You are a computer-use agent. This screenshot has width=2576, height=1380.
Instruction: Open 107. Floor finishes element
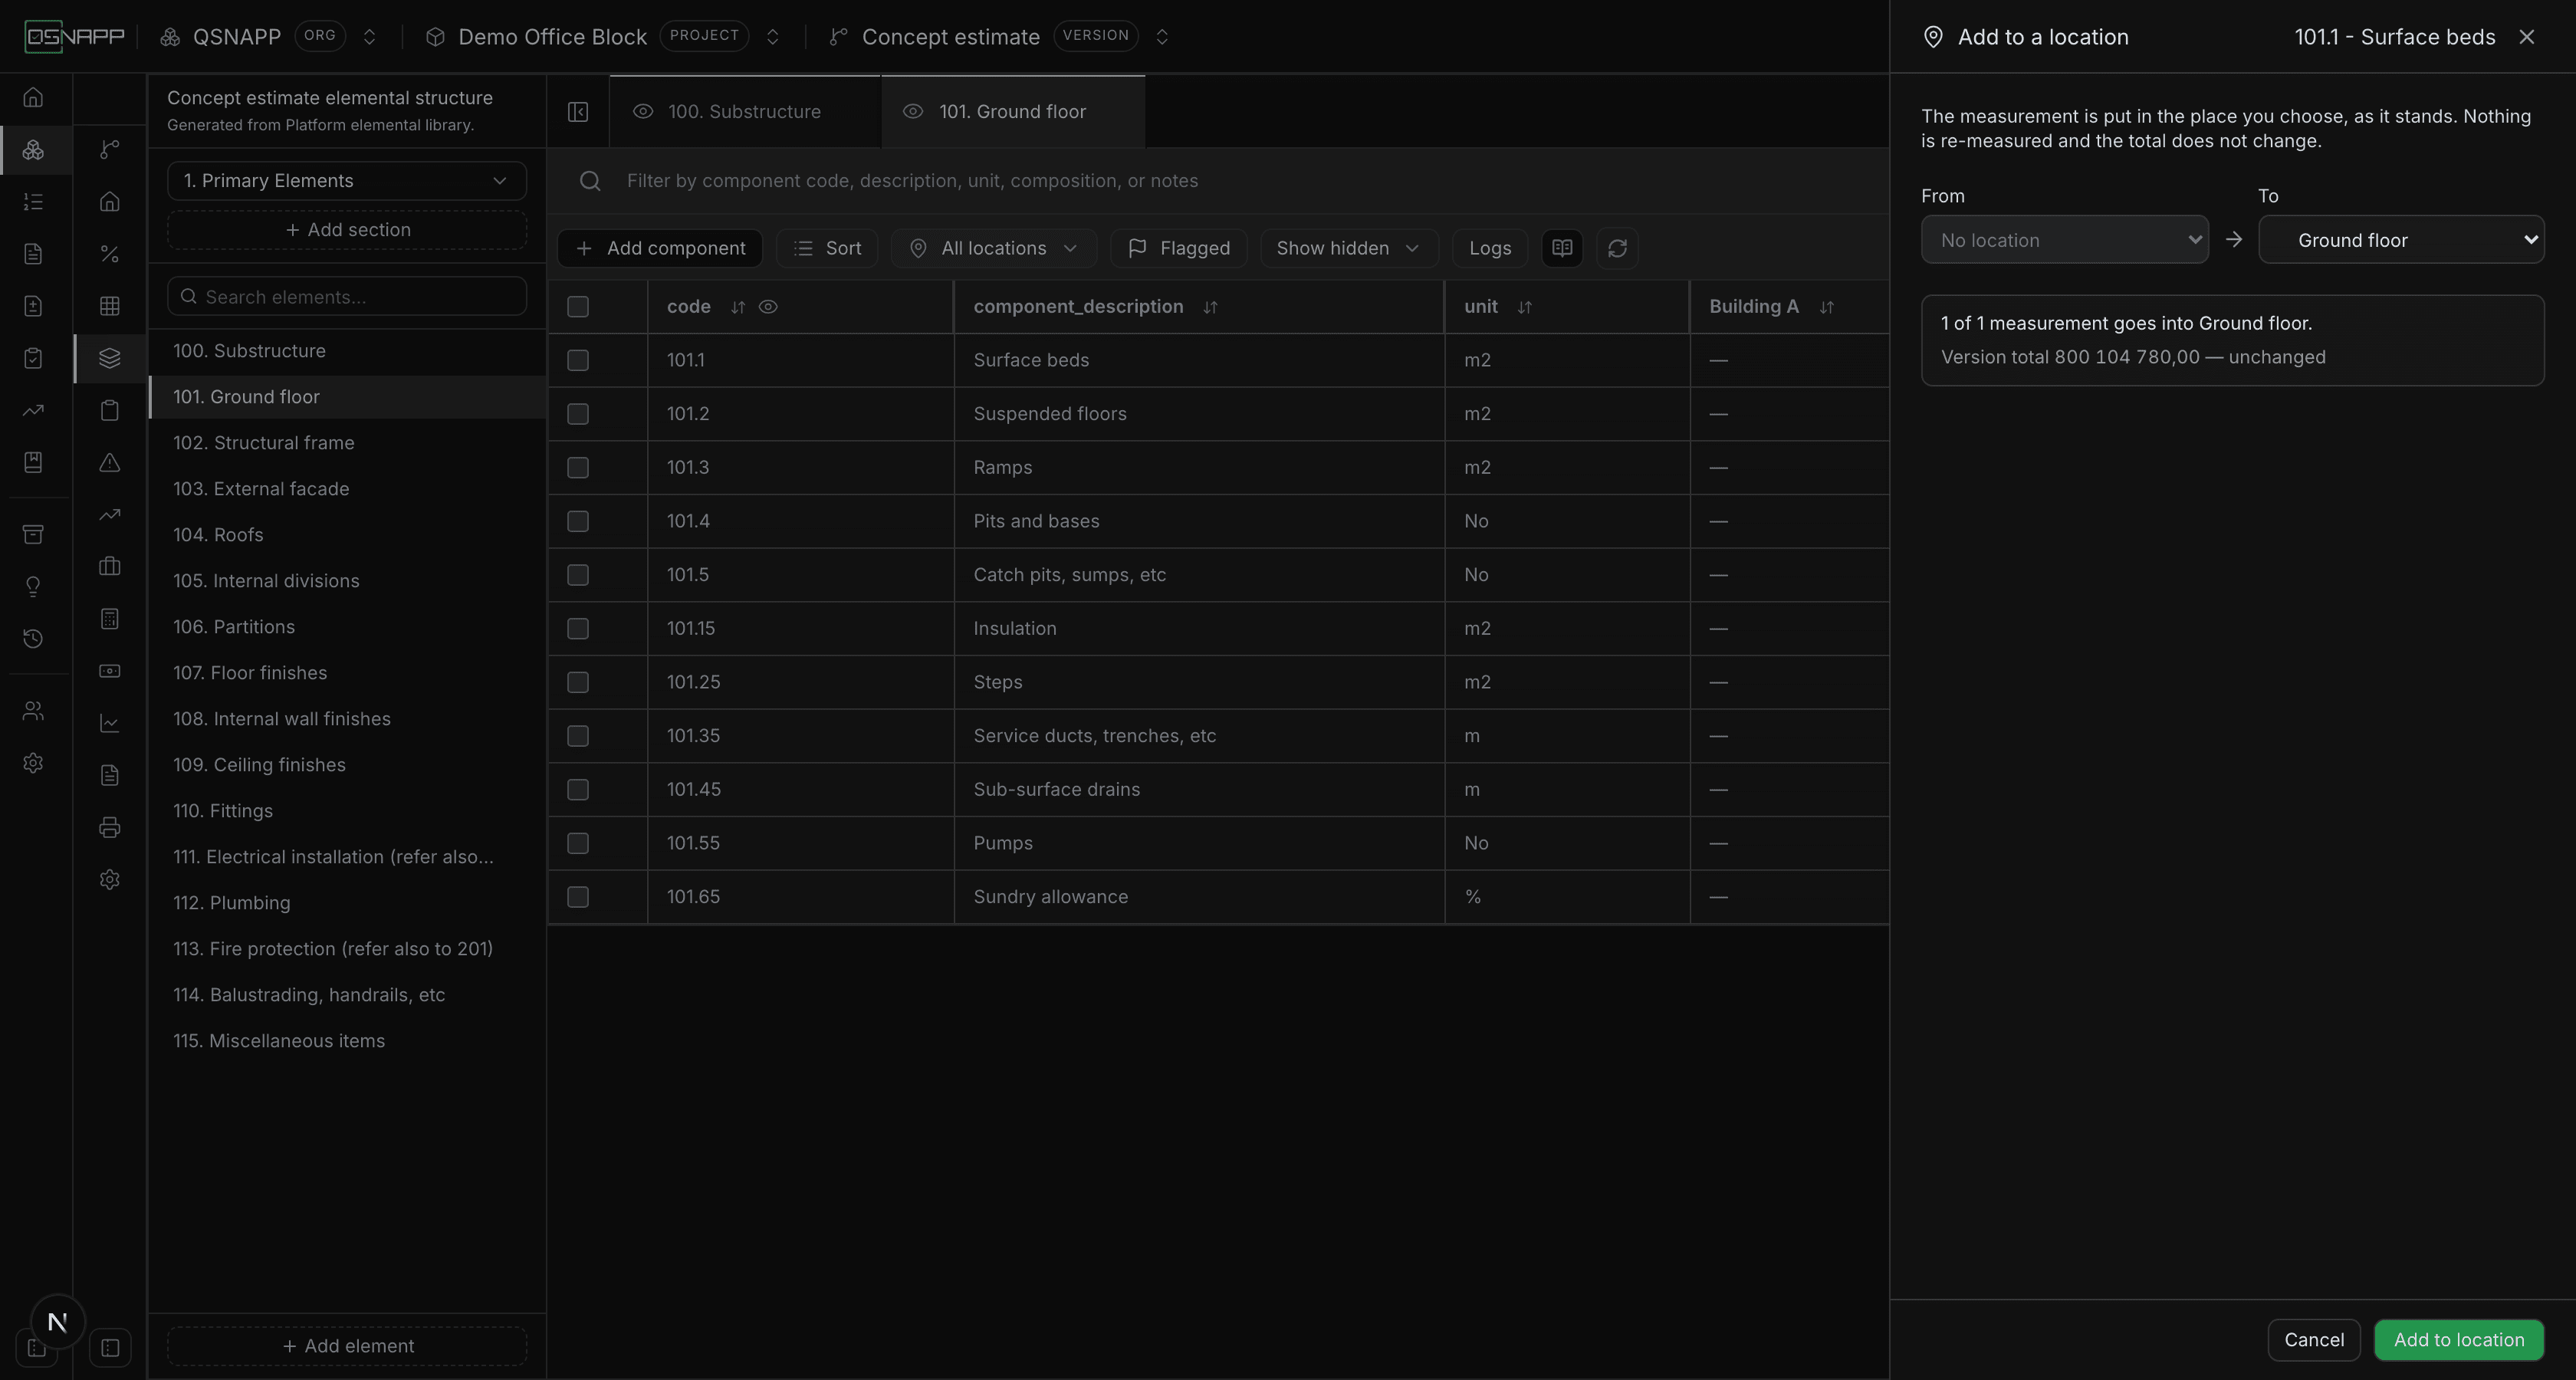coord(347,673)
